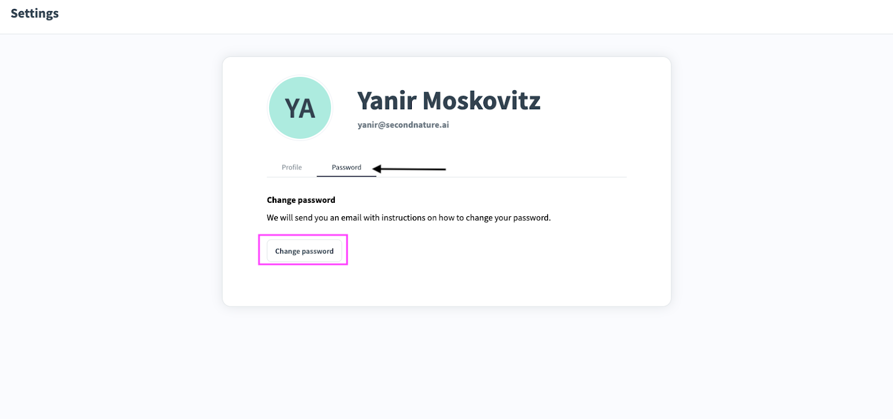Screen dimensions: 893x419
Task: Click the YA avatar circle
Action: tap(300, 108)
